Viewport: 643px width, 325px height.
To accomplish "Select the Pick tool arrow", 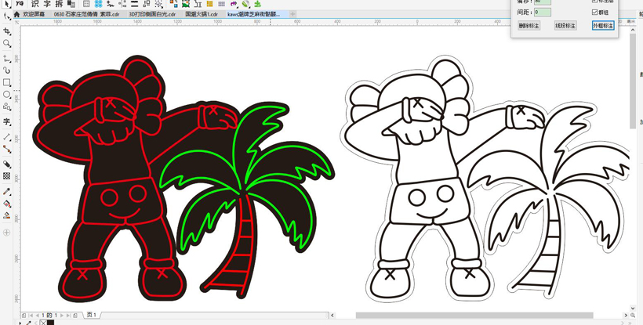I will pos(6,3).
